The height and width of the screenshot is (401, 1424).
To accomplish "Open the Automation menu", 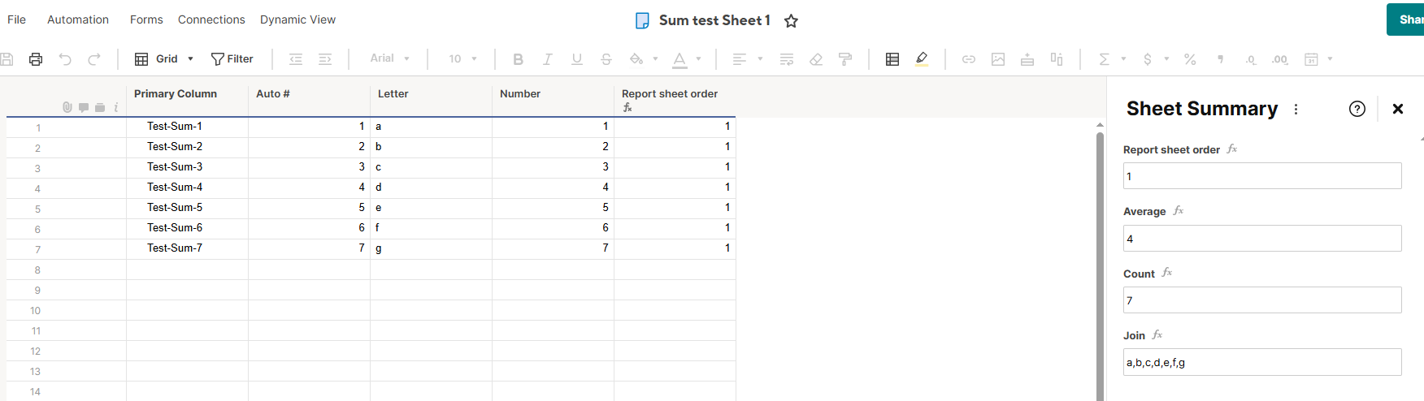I will click(78, 19).
